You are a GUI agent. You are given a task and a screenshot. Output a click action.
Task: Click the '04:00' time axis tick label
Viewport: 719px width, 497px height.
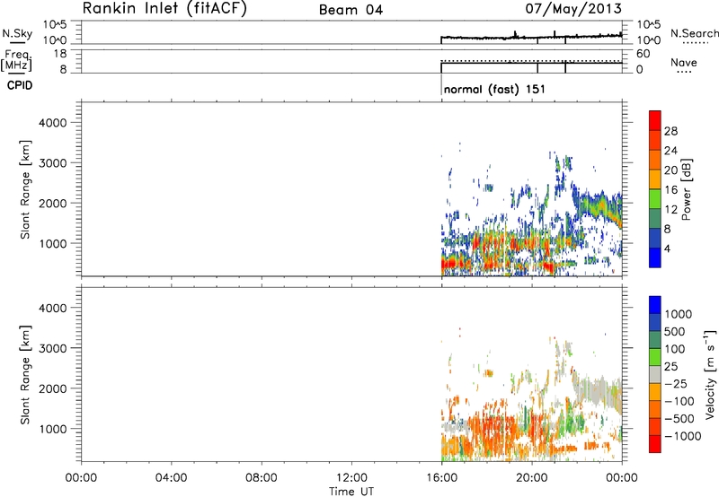click(172, 478)
